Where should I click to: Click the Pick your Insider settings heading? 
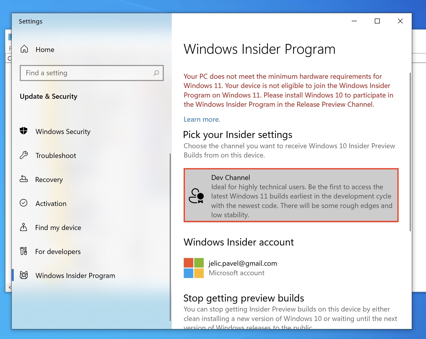coord(237,135)
